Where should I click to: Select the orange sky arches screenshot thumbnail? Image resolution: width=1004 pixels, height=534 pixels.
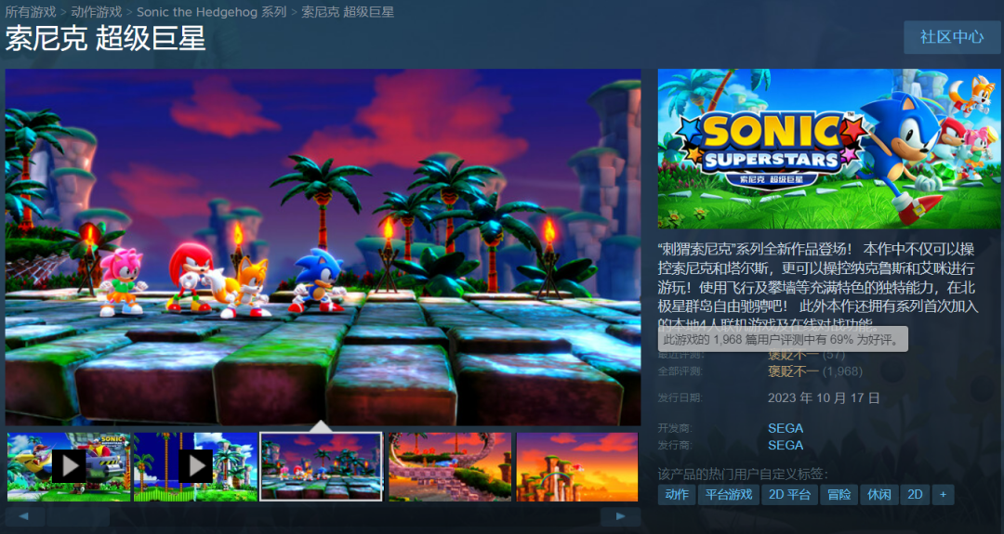(x=577, y=467)
